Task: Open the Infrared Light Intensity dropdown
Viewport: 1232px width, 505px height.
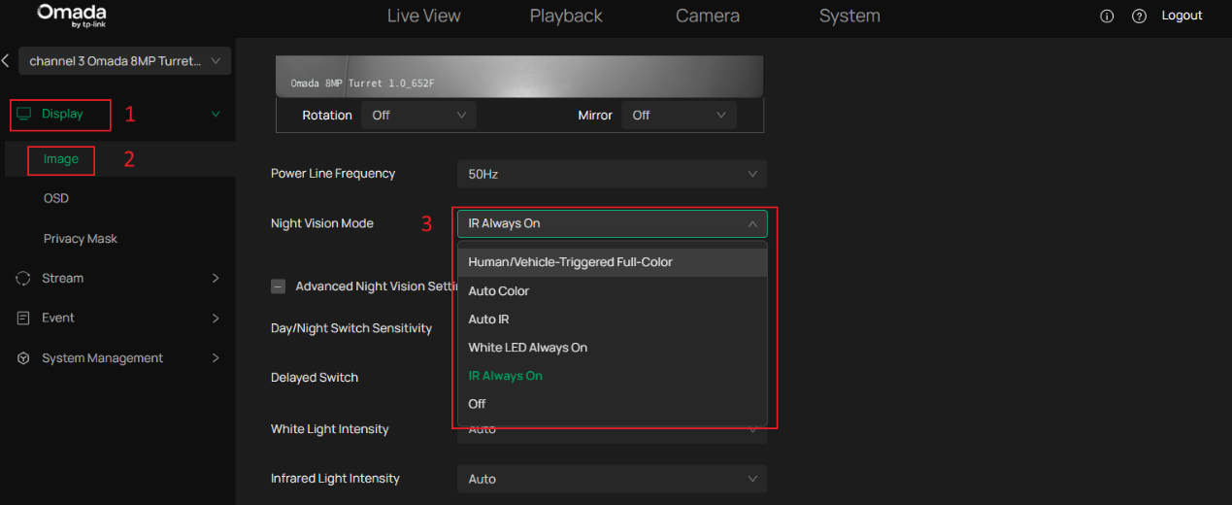Action: (613, 479)
